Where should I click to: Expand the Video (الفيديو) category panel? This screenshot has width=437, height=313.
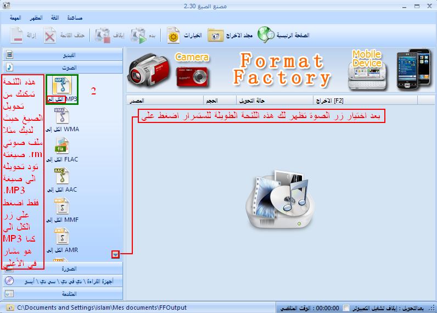click(63, 55)
